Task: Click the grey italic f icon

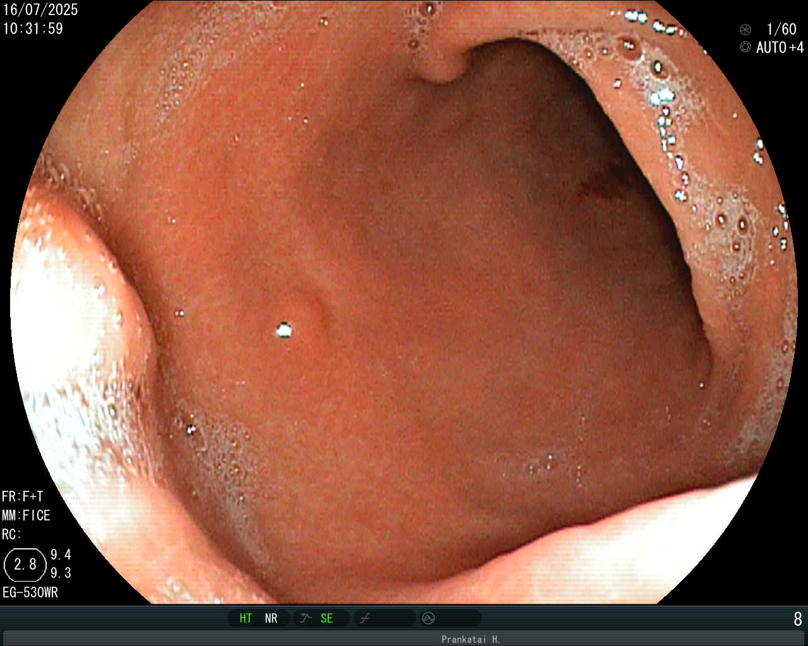Action: (364, 619)
